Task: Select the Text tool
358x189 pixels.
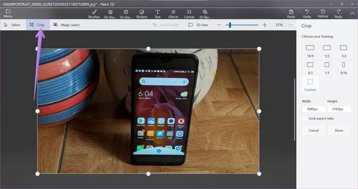Action: click(158, 14)
